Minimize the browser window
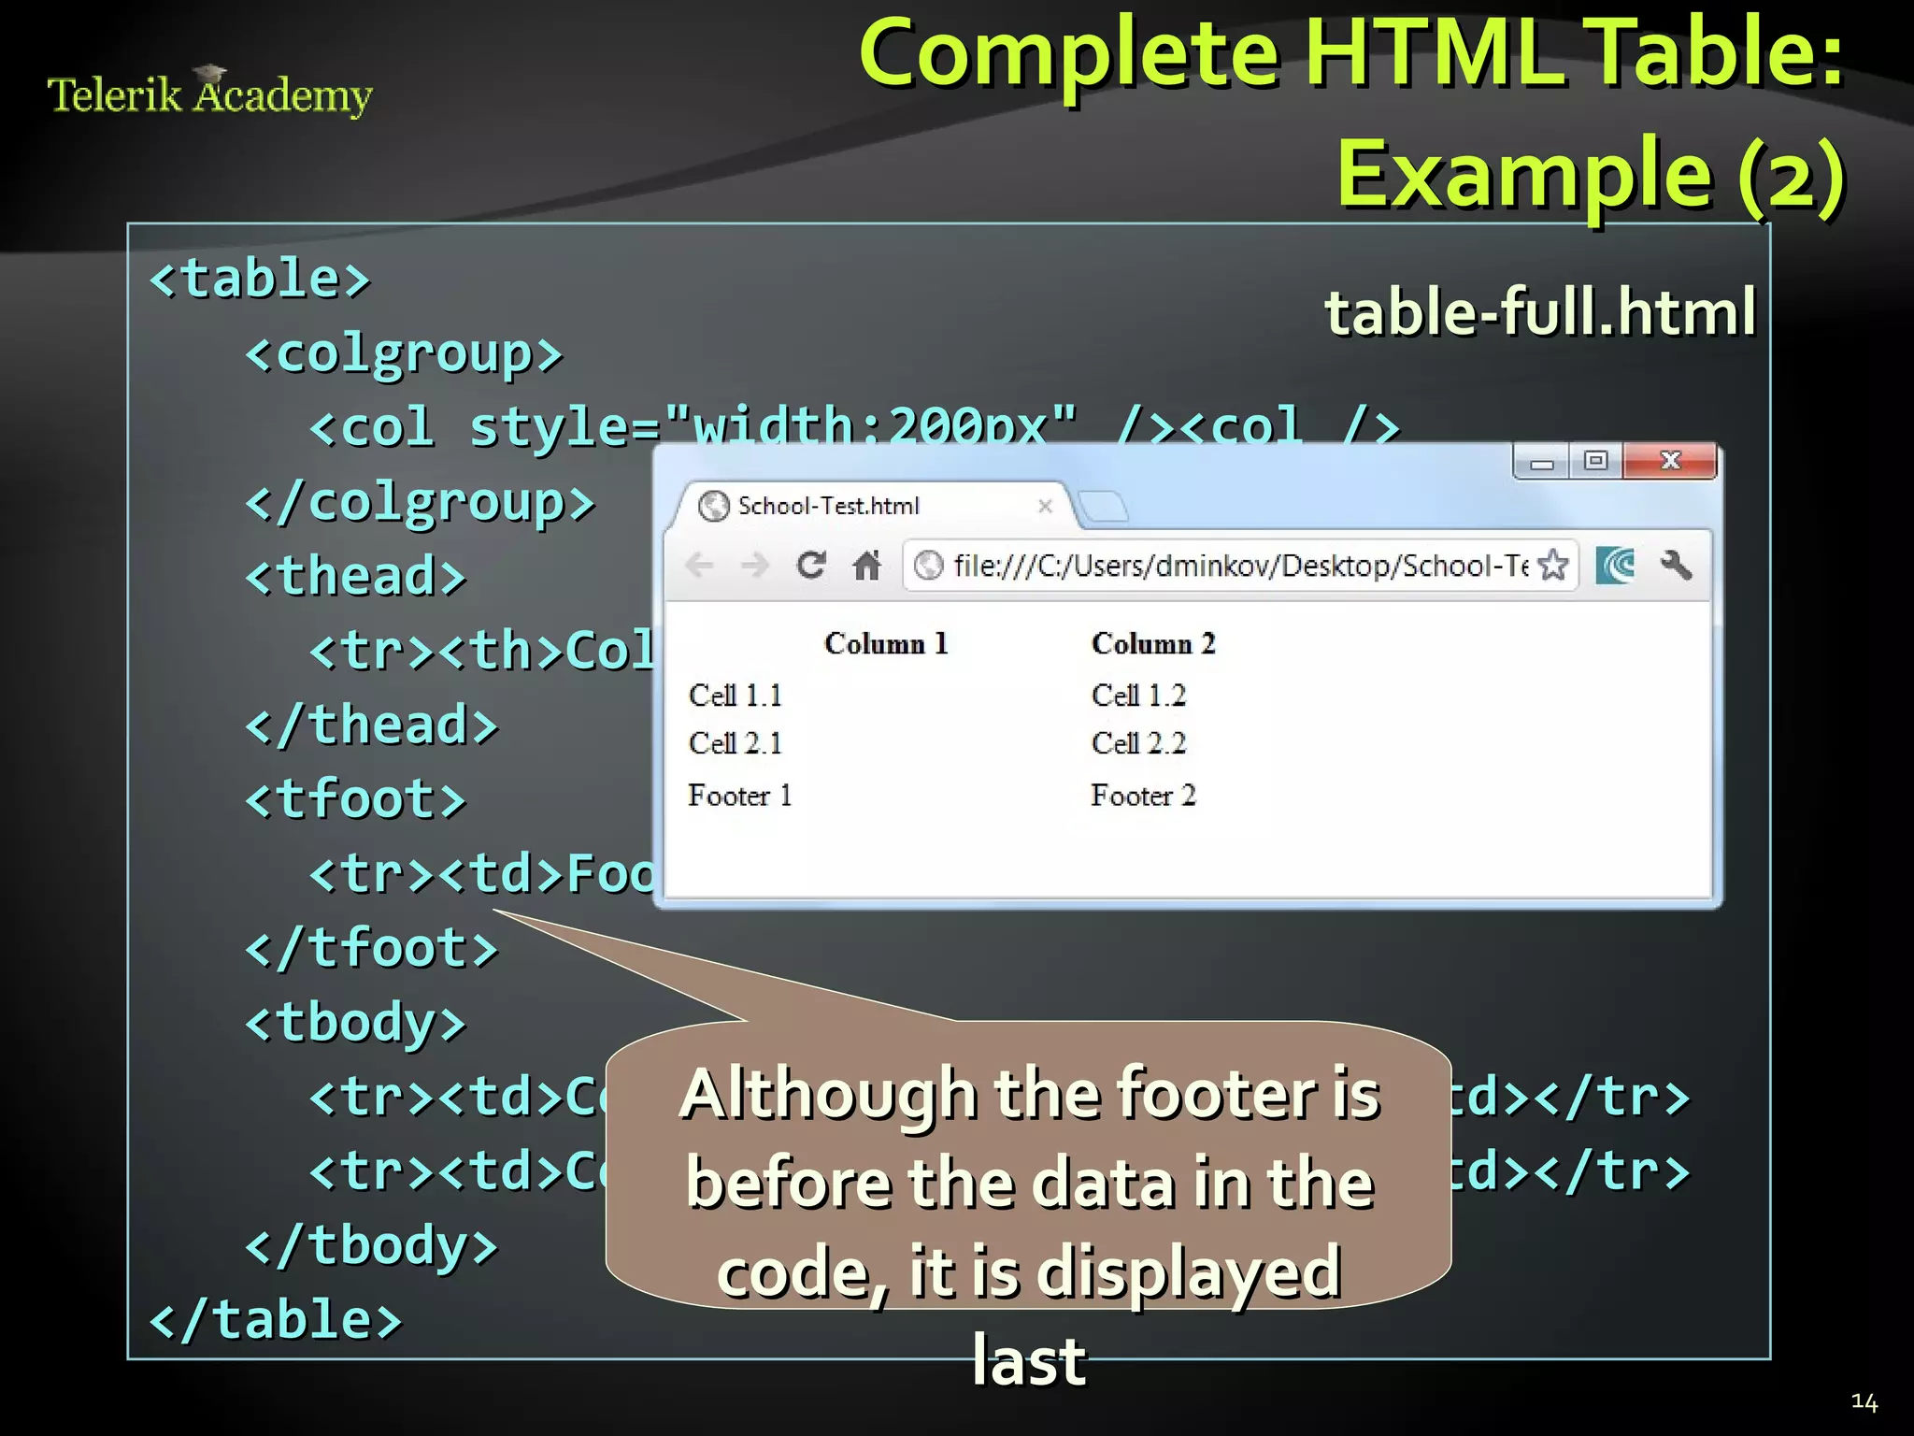Viewport: 1914px width, 1436px height. point(1542,462)
